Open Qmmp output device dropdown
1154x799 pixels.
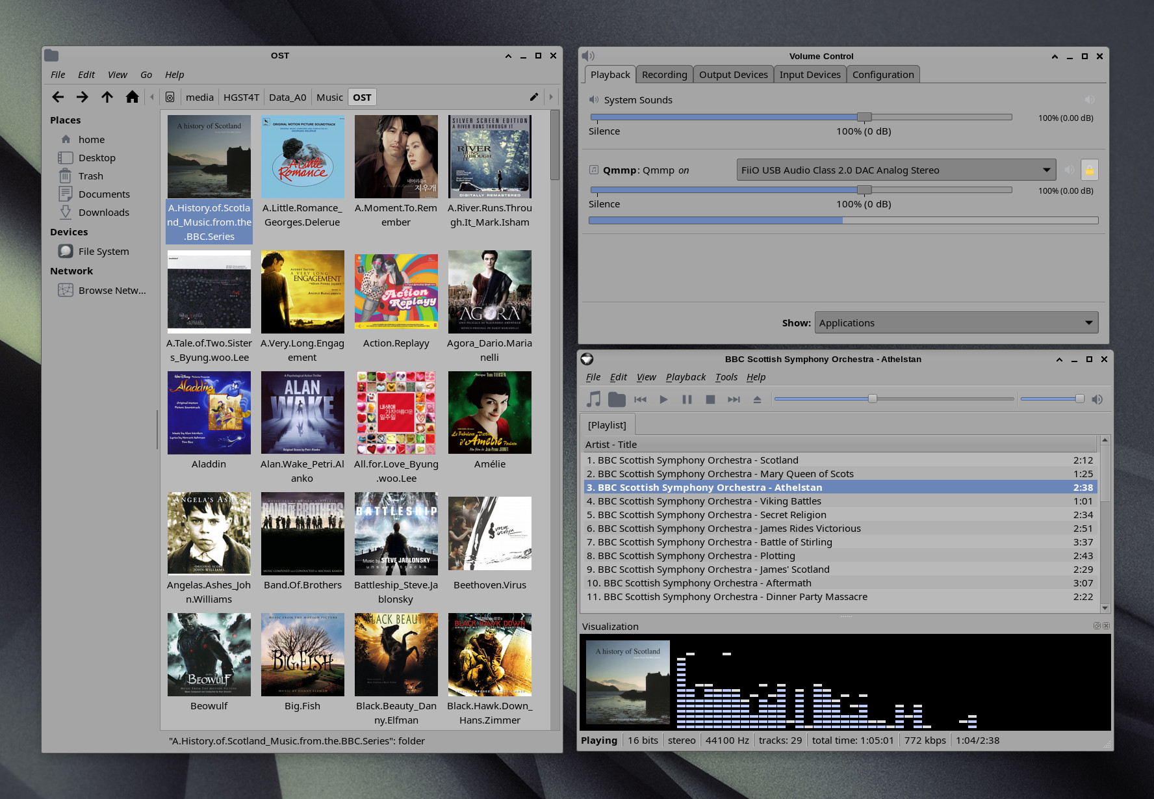pos(896,170)
